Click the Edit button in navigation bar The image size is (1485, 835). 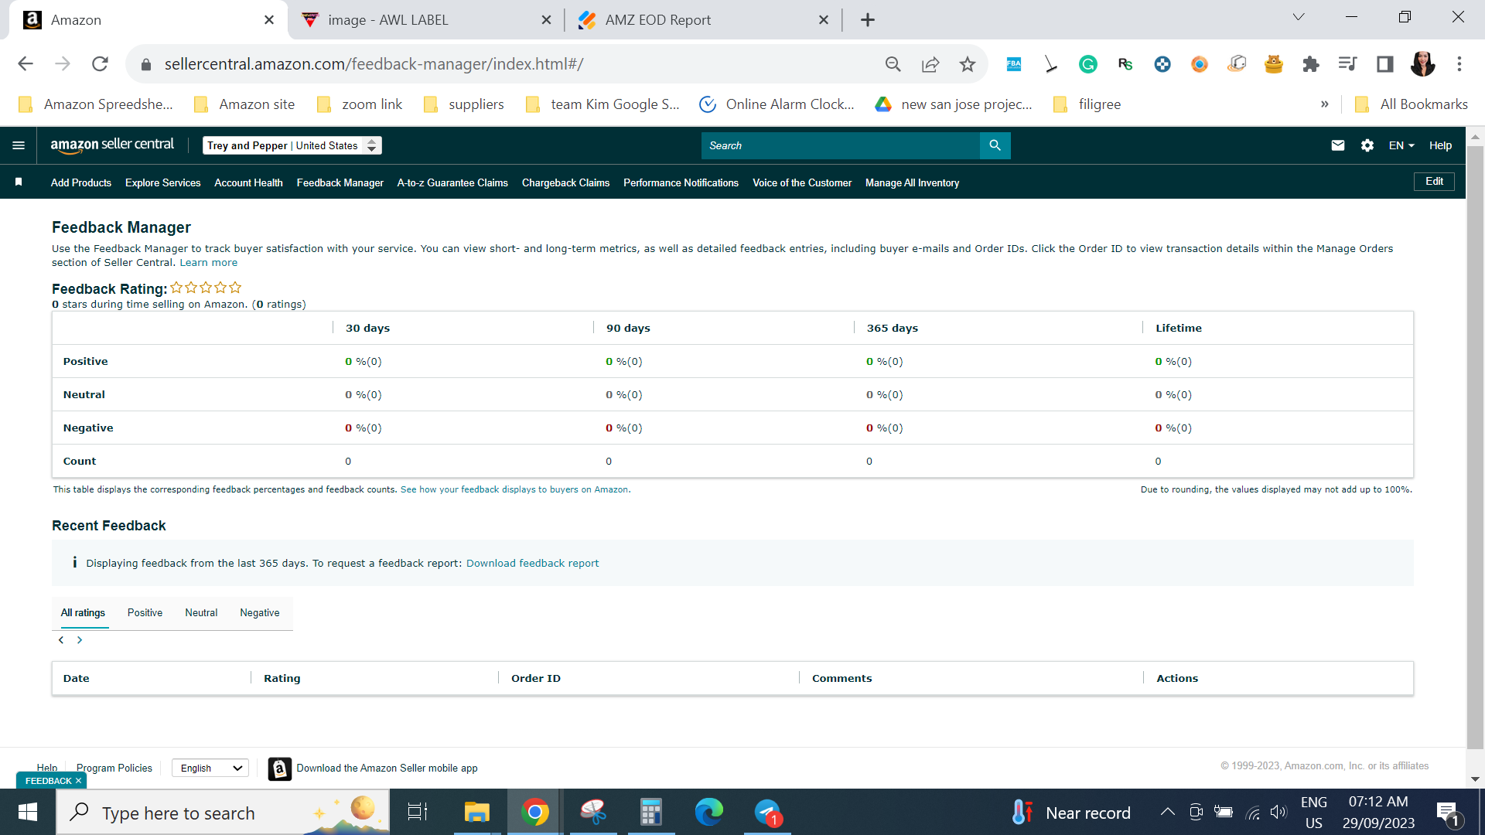[x=1434, y=182]
